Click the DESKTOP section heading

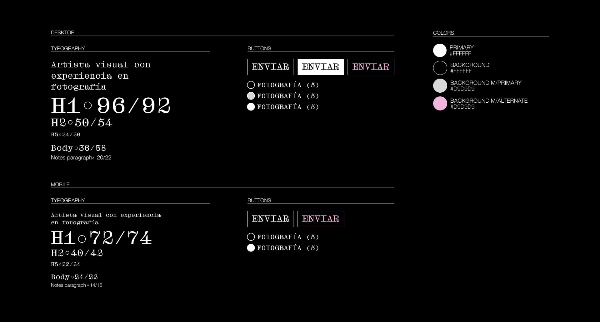[62, 32]
